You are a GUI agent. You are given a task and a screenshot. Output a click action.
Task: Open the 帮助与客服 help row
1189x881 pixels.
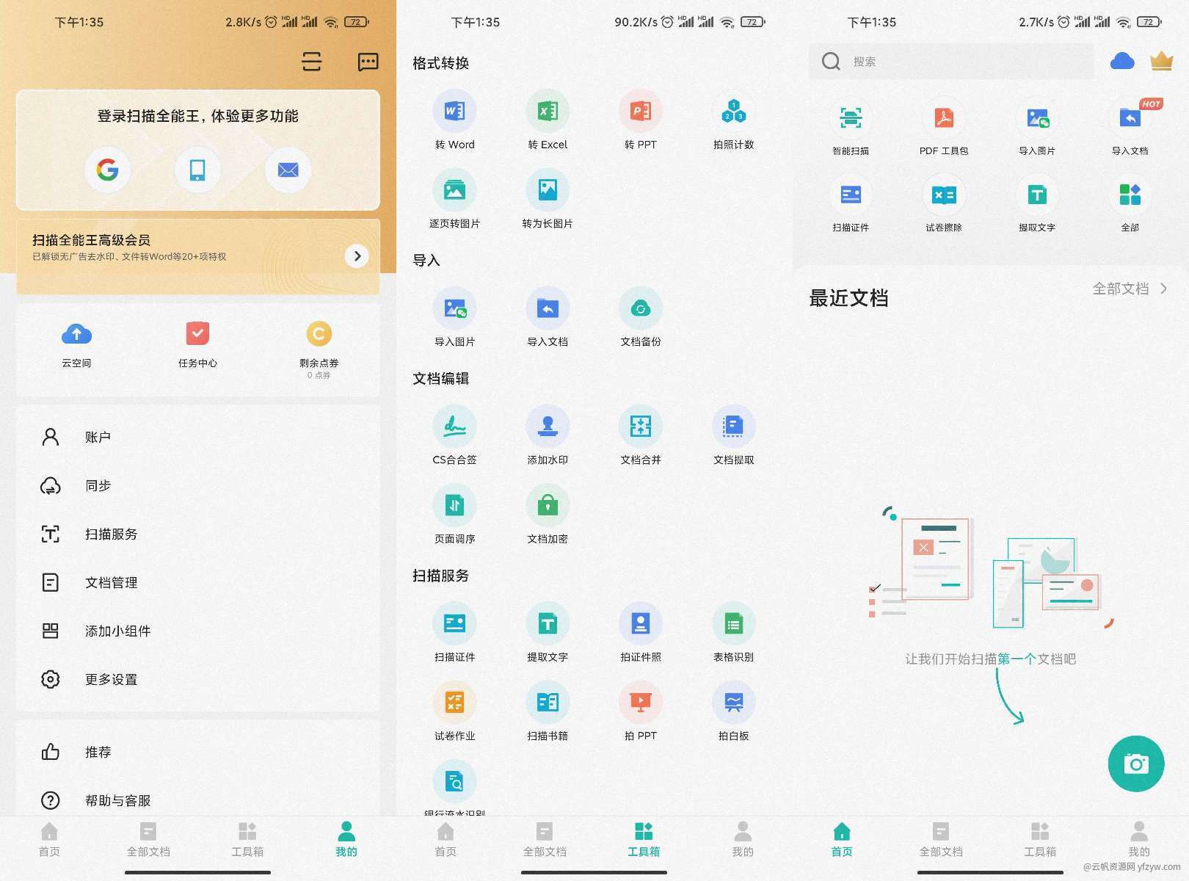pos(197,800)
